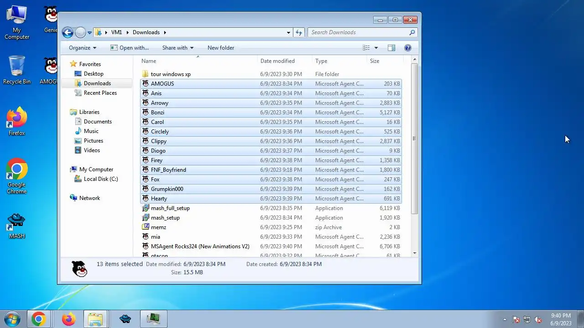Select Favorites in navigation pane

click(90, 64)
